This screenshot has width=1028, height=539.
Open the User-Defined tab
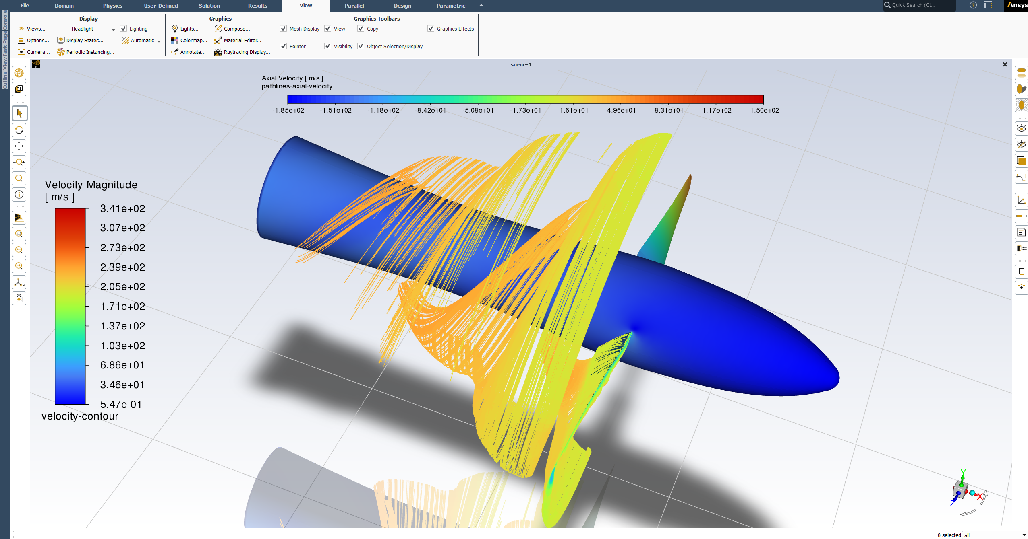[161, 6]
